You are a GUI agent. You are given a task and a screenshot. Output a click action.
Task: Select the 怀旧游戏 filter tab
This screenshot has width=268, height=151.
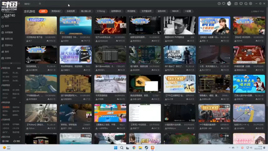[x=131, y=11]
